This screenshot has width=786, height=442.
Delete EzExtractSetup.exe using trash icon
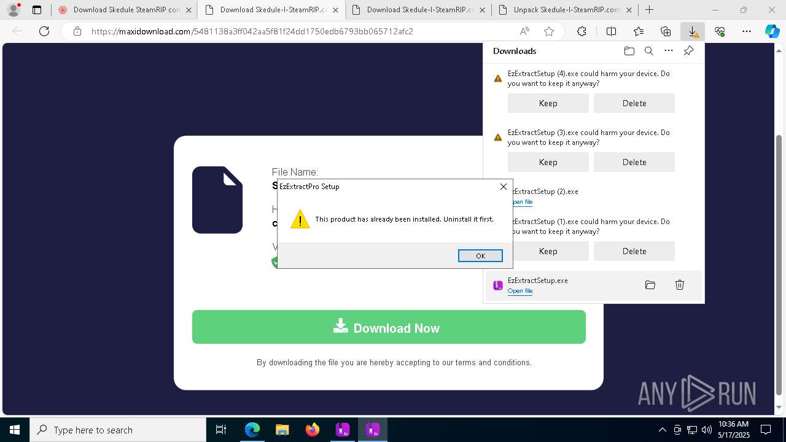pos(680,285)
